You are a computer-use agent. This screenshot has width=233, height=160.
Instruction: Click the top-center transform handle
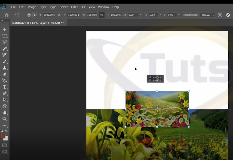coord(157,91)
